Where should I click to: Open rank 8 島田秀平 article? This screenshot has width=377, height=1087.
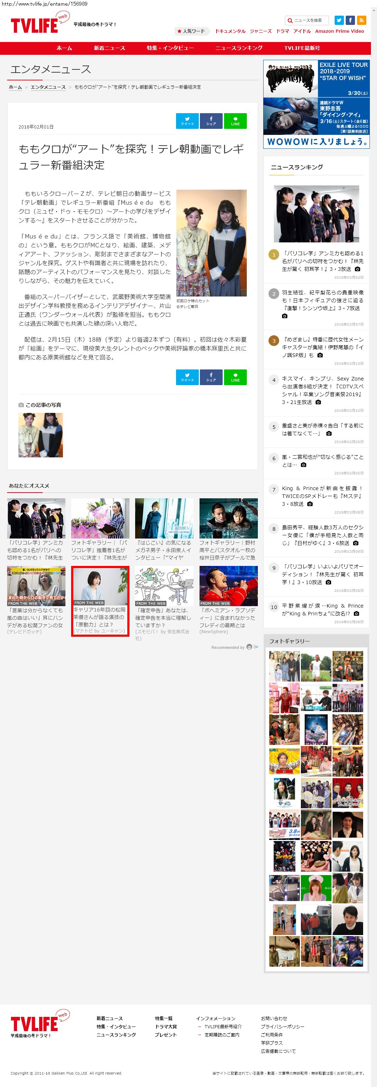tap(323, 535)
